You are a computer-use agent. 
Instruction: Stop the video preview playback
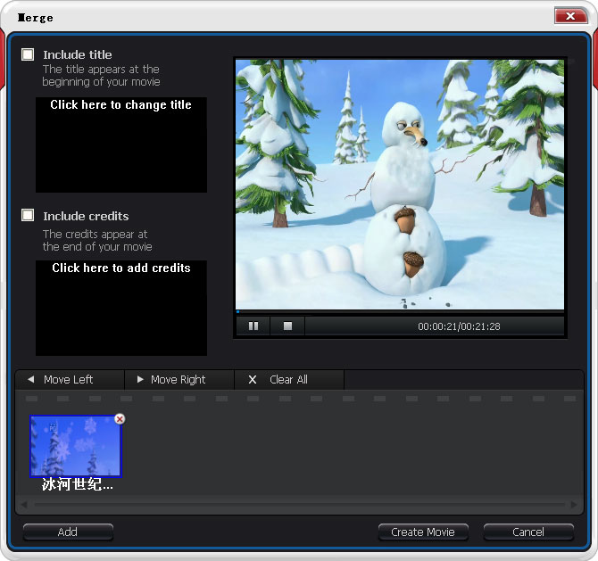(x=287, y=326)
